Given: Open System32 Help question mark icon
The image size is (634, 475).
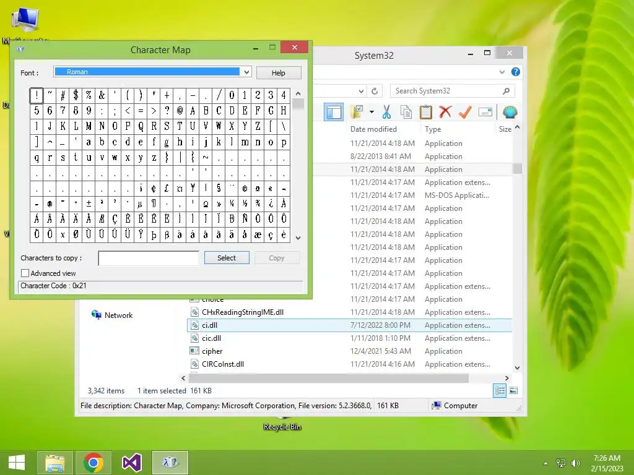Looking at the screenshot, I should [516, 72].
